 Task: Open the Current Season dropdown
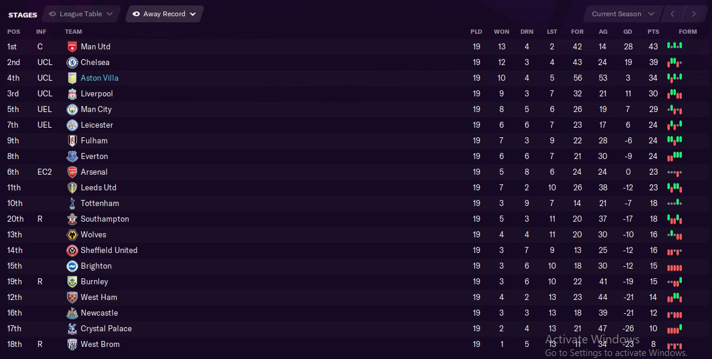pos(623,14)
